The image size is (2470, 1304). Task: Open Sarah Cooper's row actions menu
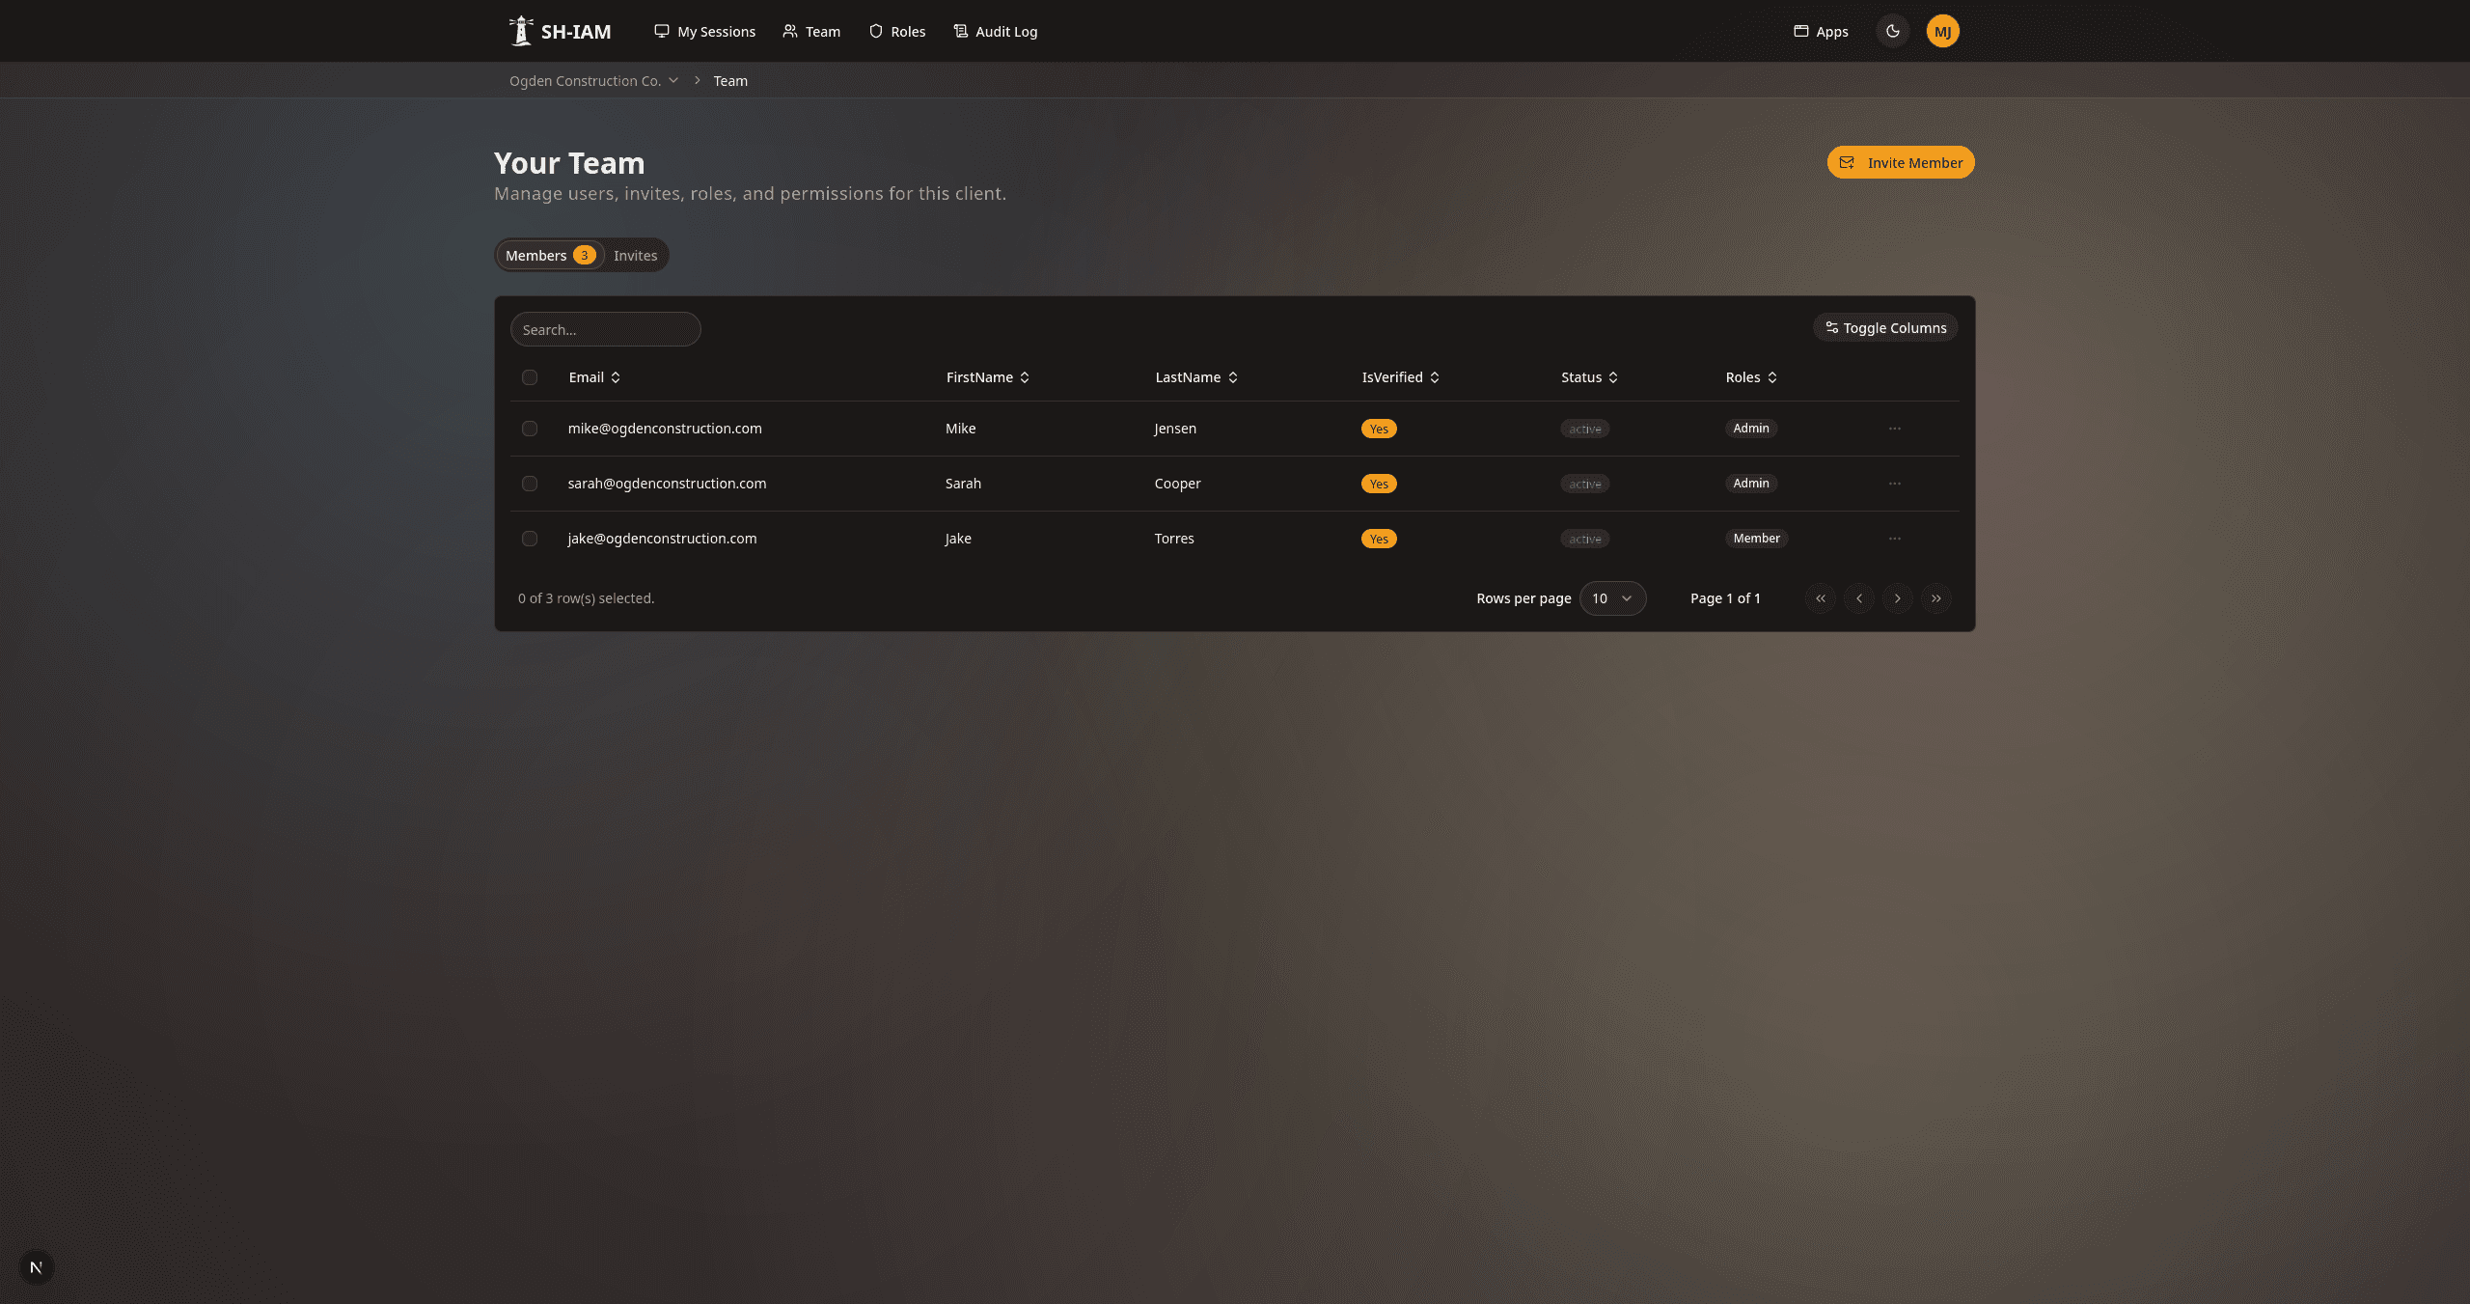click(x=1894, y=484)
